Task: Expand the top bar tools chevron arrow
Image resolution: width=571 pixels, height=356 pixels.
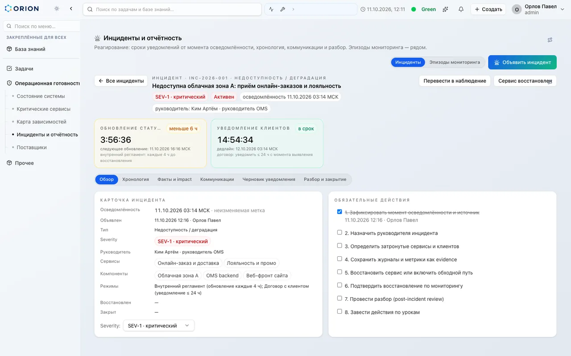Action: tap(293, 9)
